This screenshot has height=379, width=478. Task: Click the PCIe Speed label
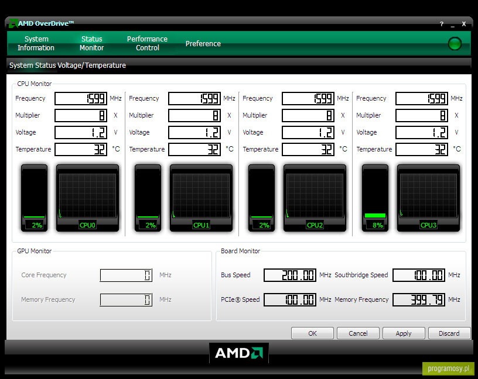click(x=240, y=299)
